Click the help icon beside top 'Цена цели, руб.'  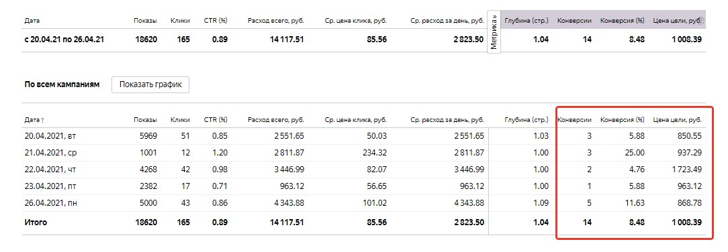coord(701,21)
